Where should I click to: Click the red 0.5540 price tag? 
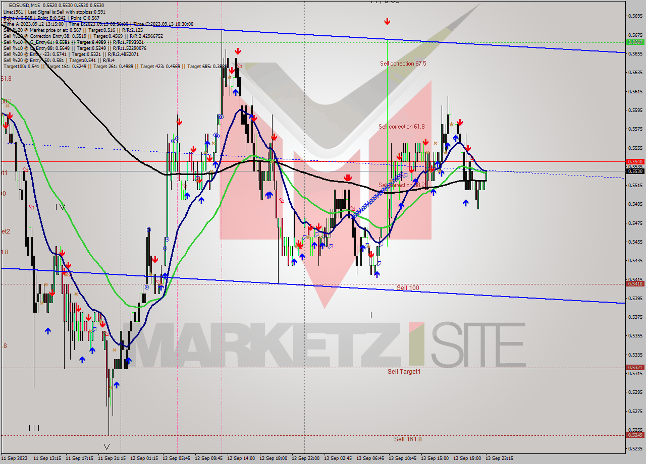635,161
